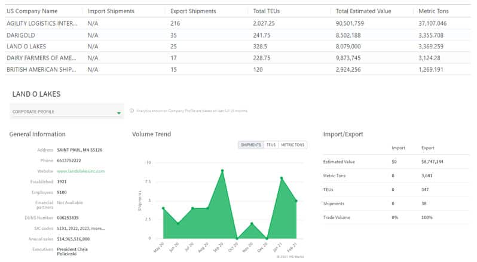477x262 pixels.
Task: Select Land O Lakes in the table
Action: [x=26, y=46]
